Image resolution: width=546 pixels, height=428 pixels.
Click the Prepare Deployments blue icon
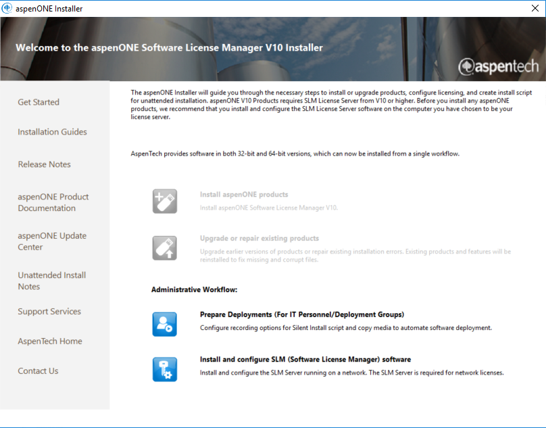(165, 324)
